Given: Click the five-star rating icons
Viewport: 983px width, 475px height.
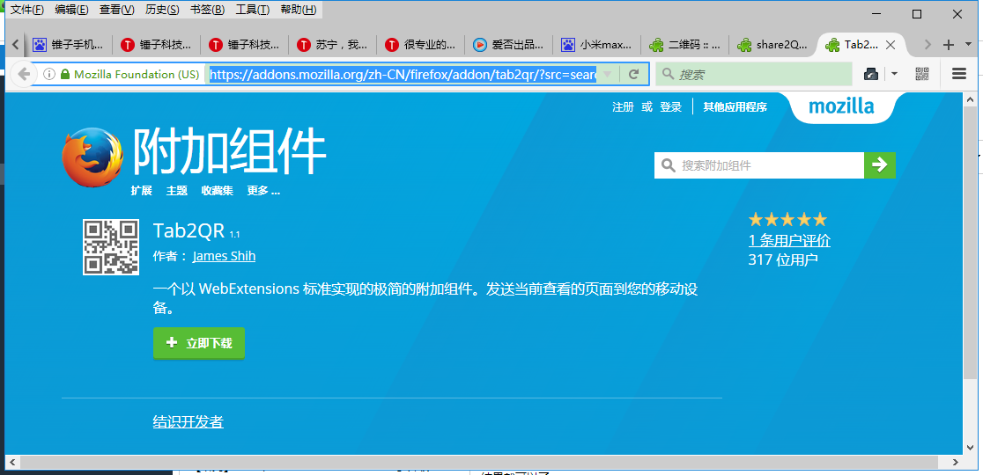Looking at the screenshot, I should [x=788, y=219].
